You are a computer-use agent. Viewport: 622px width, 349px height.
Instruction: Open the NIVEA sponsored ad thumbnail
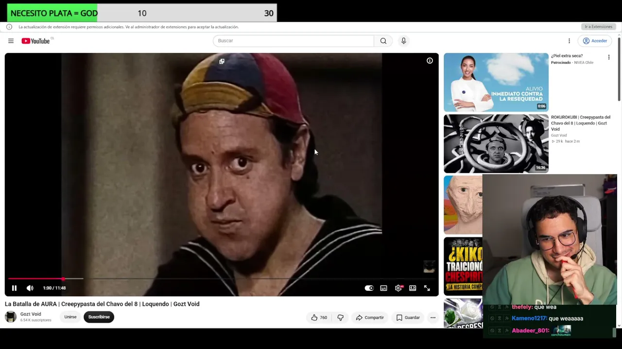coord(496,82)
